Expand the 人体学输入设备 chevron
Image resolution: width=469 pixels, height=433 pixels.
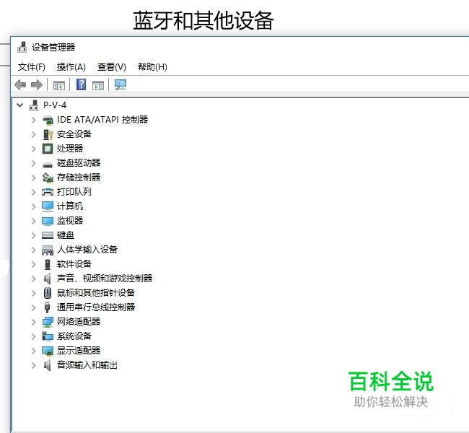[33, 250]
